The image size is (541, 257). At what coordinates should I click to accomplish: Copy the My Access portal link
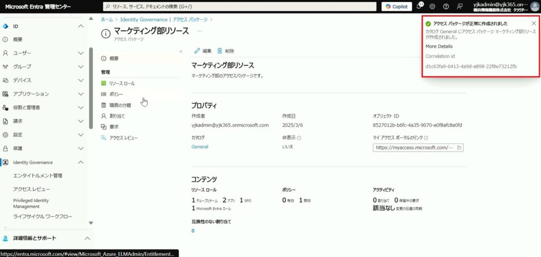[x=459, y=147]
